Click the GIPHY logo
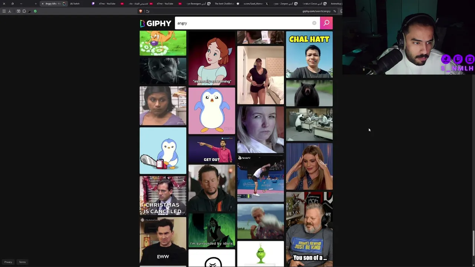475x267 pixels. coord(155,23)
